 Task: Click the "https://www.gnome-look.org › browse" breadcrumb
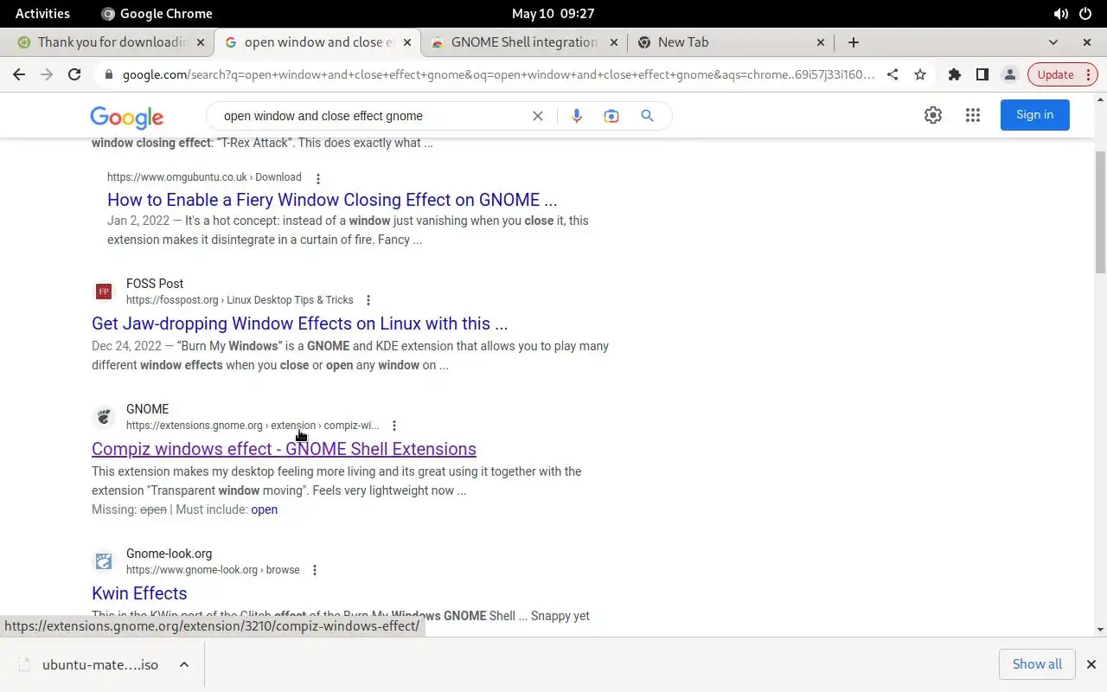[213, 570]
